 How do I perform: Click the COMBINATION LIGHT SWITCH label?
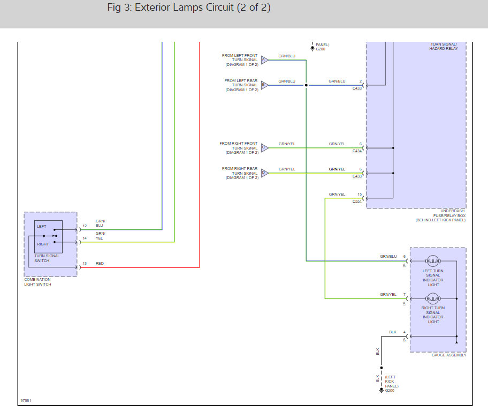pos(37,282)
